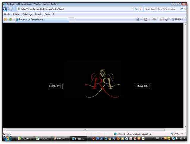This screenshot has height=144, width=190.
Task: Choose the ESPAÑOL language button
Action: click(x=55, y=86)
